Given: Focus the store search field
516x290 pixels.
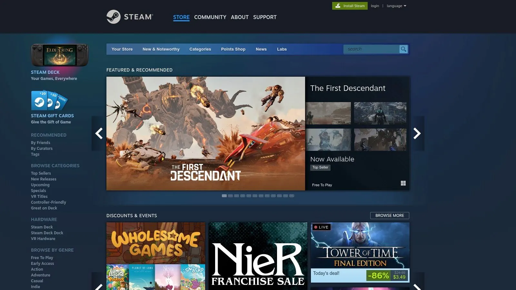Looking at the screenshot, I should pyautogui.click(x=372, y=49).
